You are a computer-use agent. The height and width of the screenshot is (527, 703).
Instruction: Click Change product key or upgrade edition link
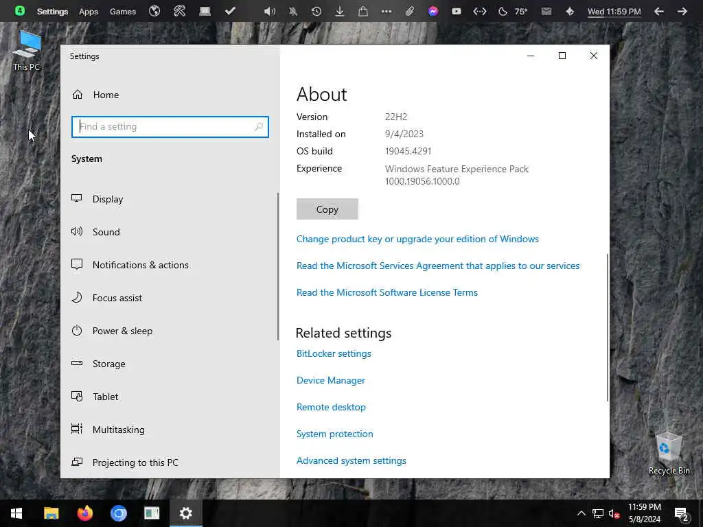pos(417,239)
